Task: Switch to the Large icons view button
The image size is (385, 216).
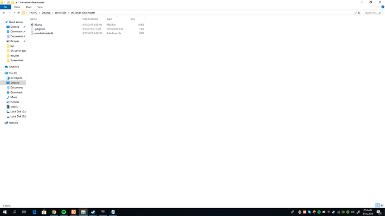Action: pyautogui.click(x=382, y=205)
